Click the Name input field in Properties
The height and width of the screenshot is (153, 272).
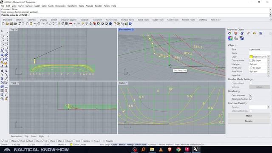pos(260,53)
